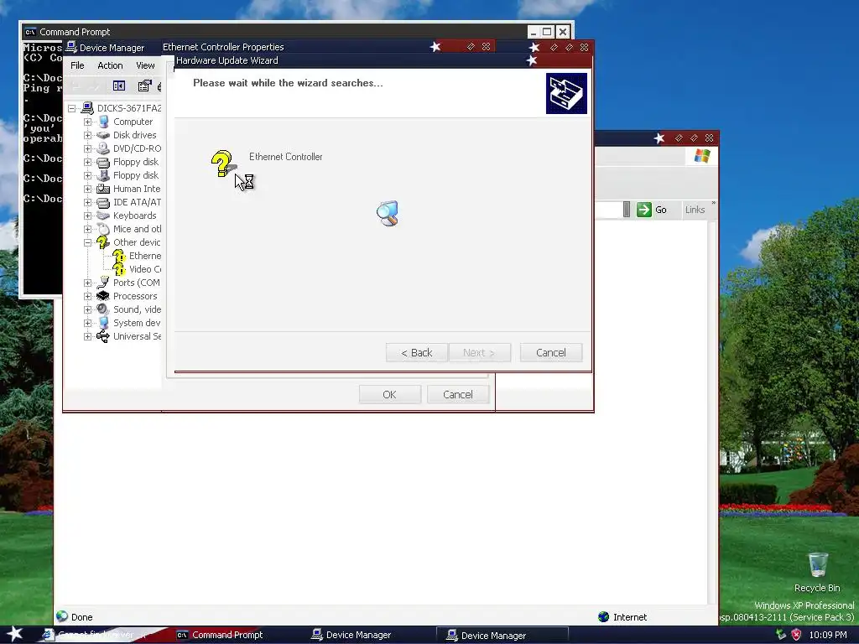Image resolution: width=859 pixels, height=644 pixels.
Task: Collapse the DICKS-3671FA2 root node
Action: click(x=72, y=108)
